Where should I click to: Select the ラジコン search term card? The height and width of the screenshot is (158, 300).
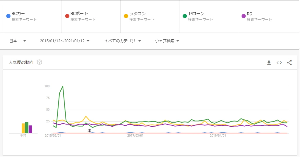tap(150, 16)
